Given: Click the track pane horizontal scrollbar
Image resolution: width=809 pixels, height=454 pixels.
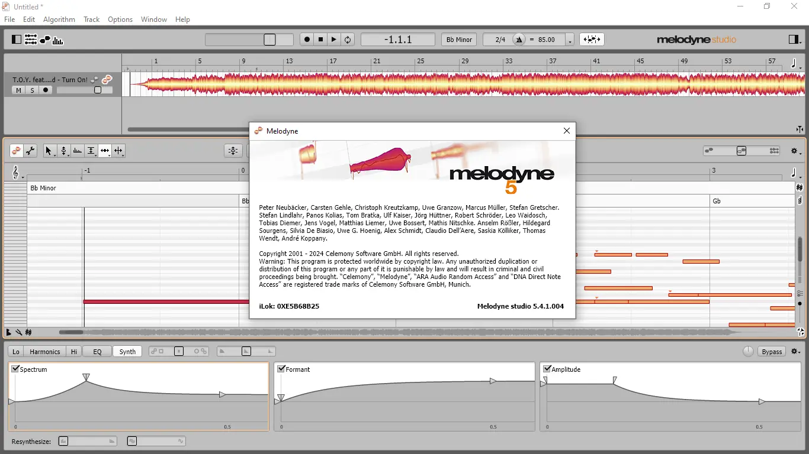Looking at the screenshot, I should [x=188, y=129].
